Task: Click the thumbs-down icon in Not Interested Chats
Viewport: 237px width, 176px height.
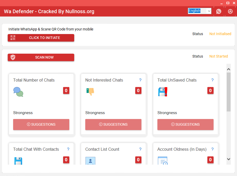Action: point(90,91)
